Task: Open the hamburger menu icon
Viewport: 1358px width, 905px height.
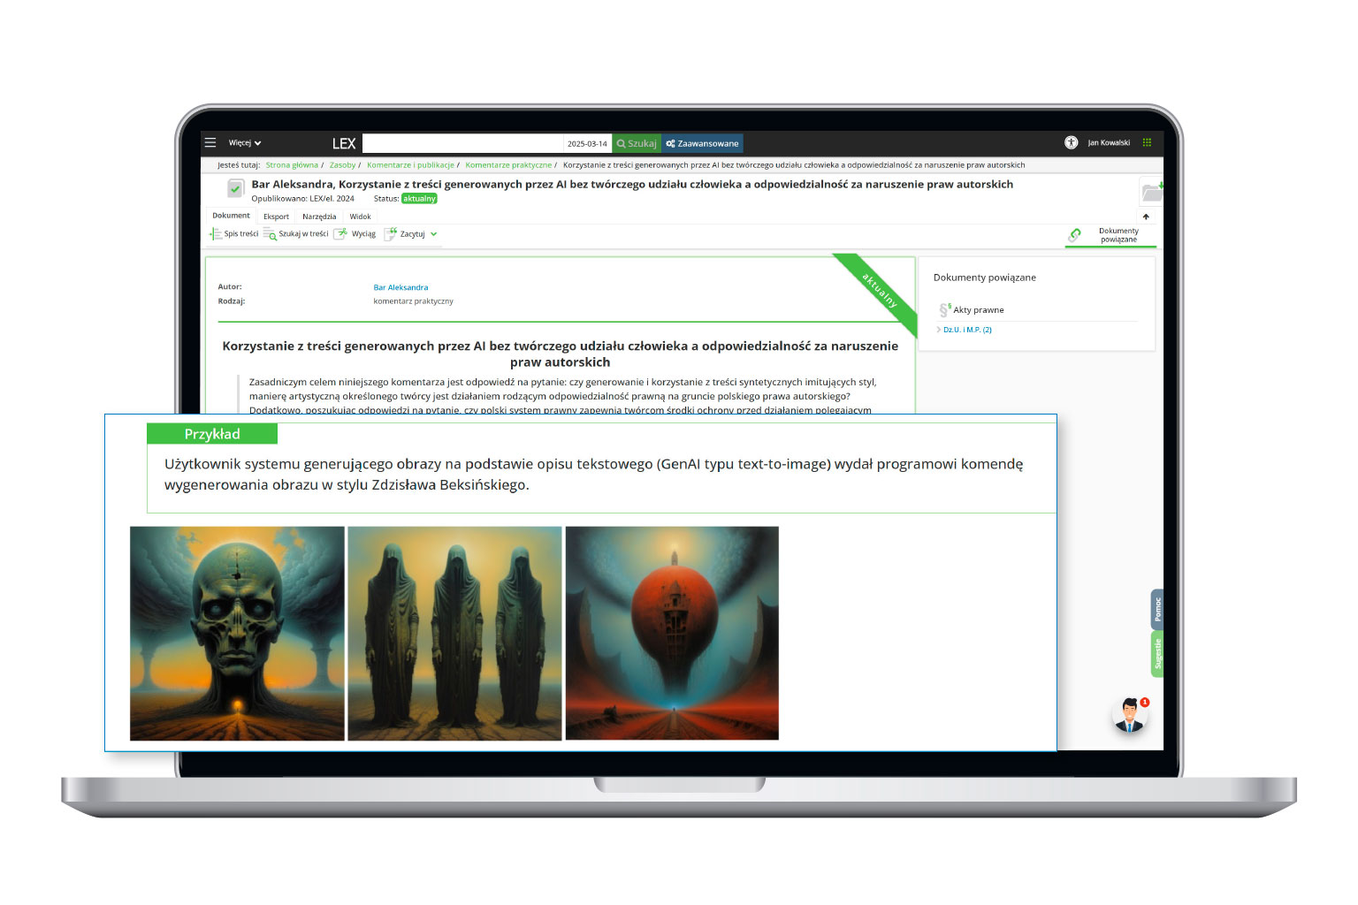Action: 210,142
